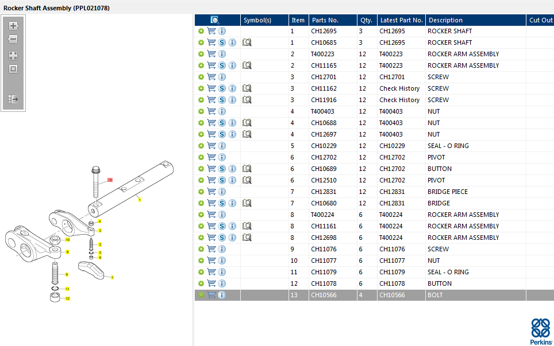Show info for nut CH11077
Image resolution: width=554 pixels, height=346 pixels.
(x=222, y=261)
